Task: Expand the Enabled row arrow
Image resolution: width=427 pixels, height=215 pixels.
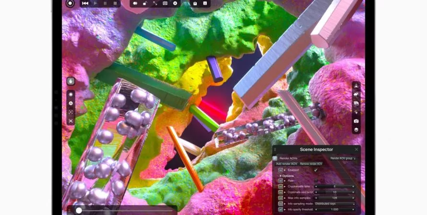Action: [x=285, y=170]
